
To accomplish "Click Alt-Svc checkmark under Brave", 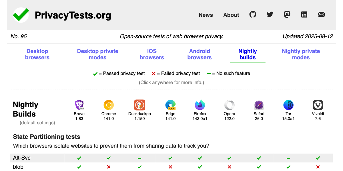I will pos(79,158).
